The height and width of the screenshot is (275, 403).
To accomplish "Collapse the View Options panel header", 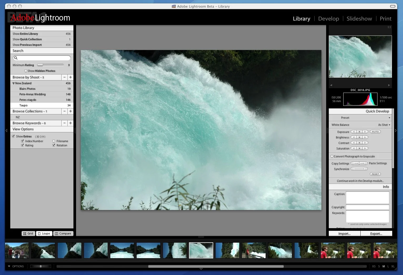I will 42,129.
